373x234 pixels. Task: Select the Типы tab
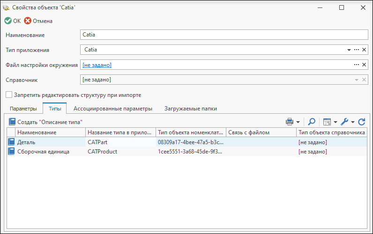pyautogui.click(x=55, y=109)
